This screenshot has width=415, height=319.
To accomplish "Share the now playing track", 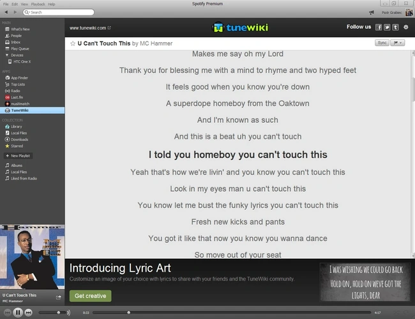I will click(x=59, y=297).
